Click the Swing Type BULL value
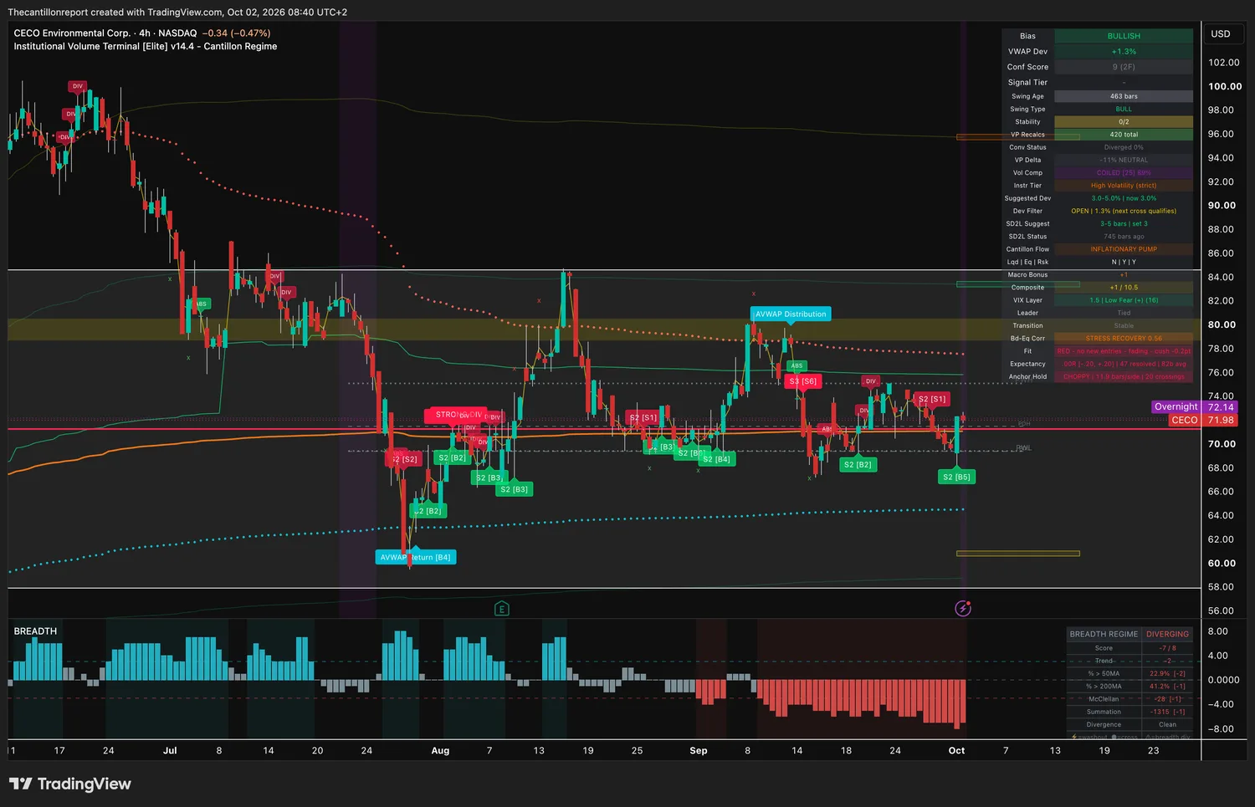The image size is (1255, 807). point(1124,109)
